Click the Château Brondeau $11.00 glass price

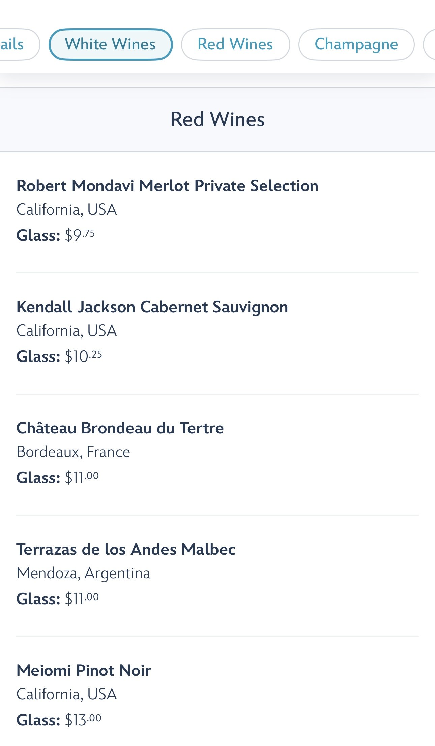(82, 478)
